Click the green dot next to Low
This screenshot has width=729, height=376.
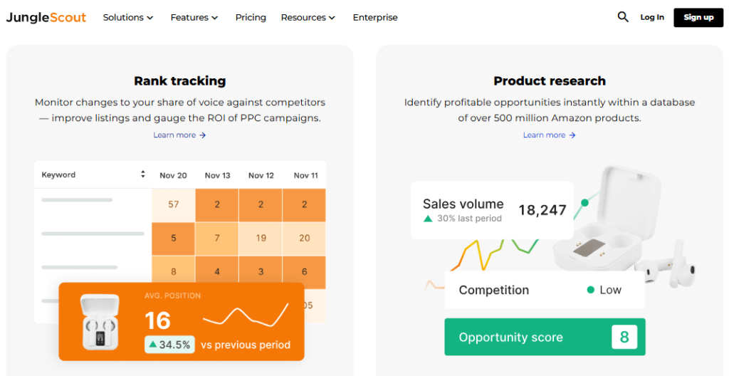coord(591,290)
